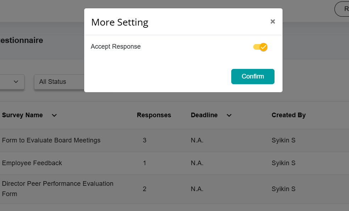Click response count 3 for Board Meetings

tap(144, 140)
